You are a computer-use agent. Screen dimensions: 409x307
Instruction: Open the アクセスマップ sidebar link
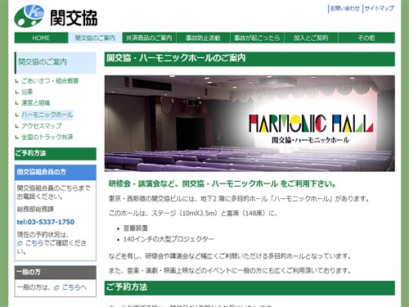(42, 126)
